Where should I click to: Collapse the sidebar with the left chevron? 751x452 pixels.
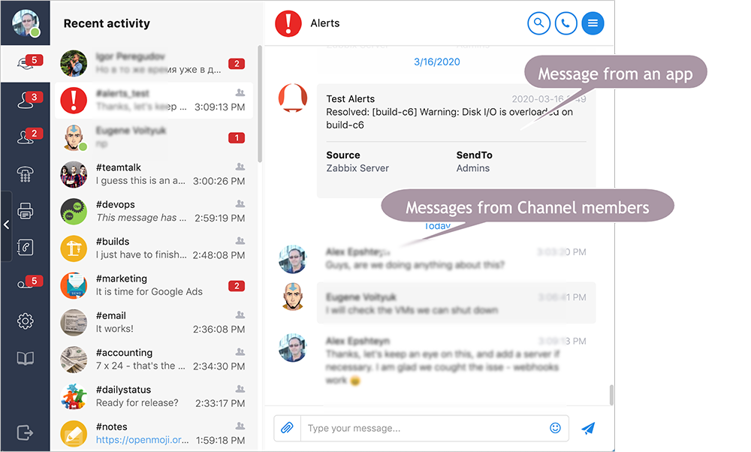6,224
